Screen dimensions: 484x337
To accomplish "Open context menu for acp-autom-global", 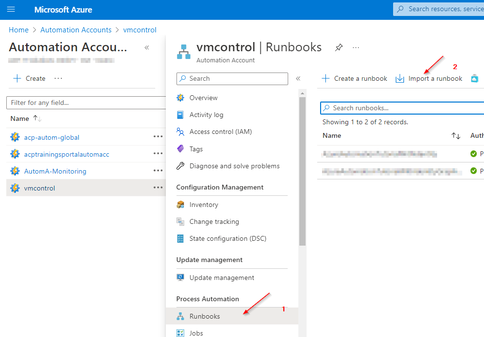I will coord(158,136).
